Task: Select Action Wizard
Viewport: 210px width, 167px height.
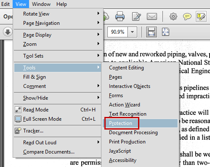Action: click(x=140, y=105)
